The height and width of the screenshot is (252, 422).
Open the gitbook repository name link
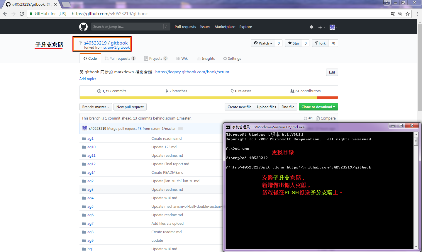[119, 43]
